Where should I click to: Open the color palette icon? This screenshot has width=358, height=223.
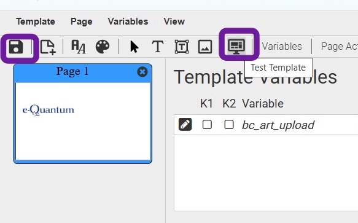[103, 47]
